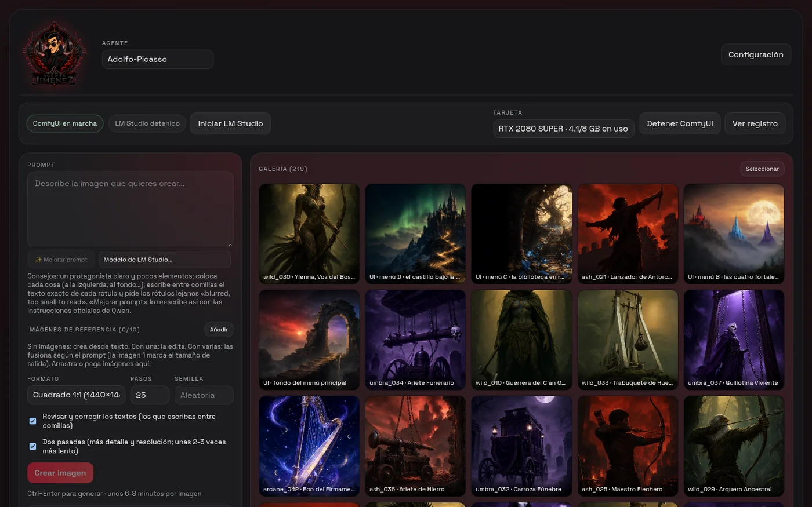Screen dimensions: 812x507
Task: Open the Configuración settings
Action: [x=756, y=54]
